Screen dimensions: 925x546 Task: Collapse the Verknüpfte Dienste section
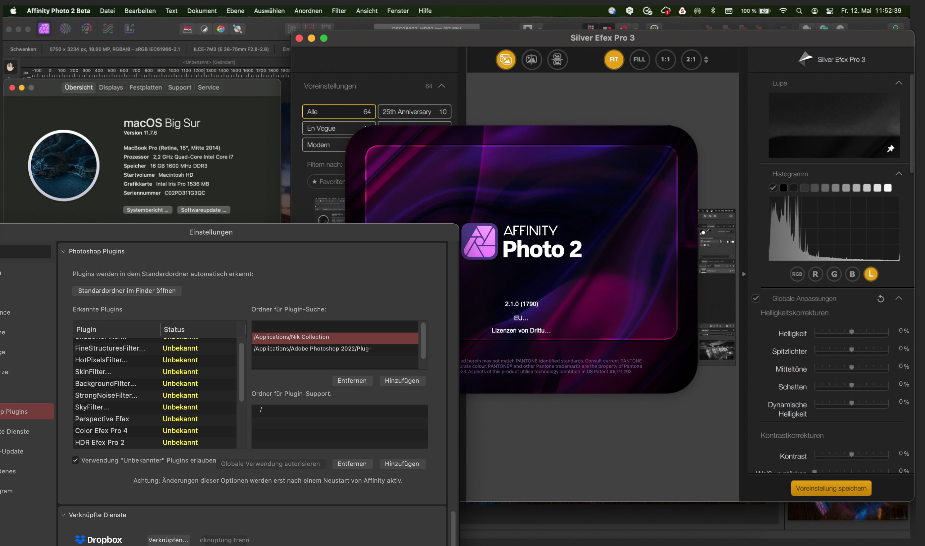63,515
